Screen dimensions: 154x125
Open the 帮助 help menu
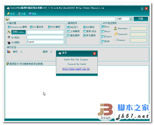[33, 14]
